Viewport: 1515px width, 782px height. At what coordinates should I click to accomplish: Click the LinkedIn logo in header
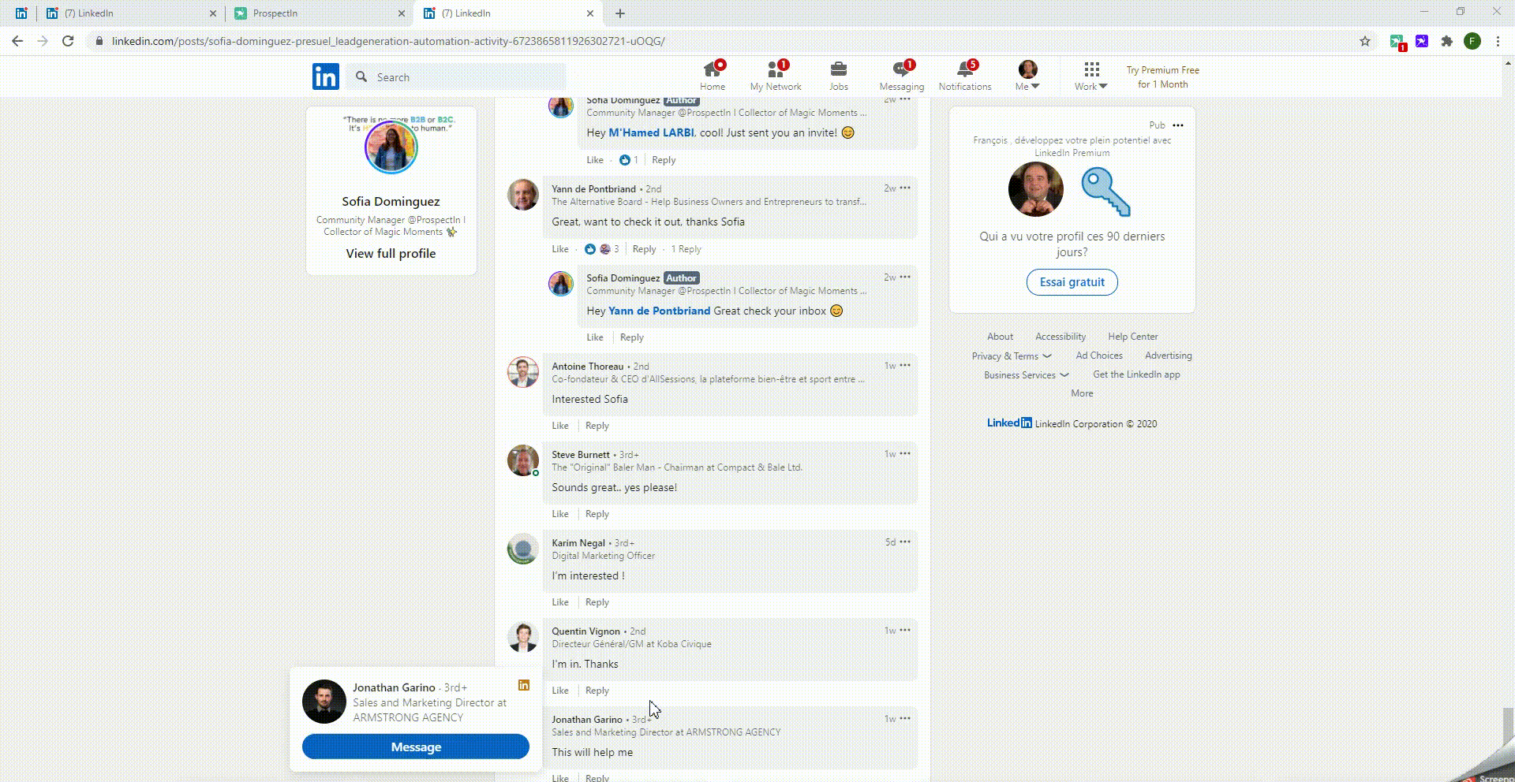326,76
